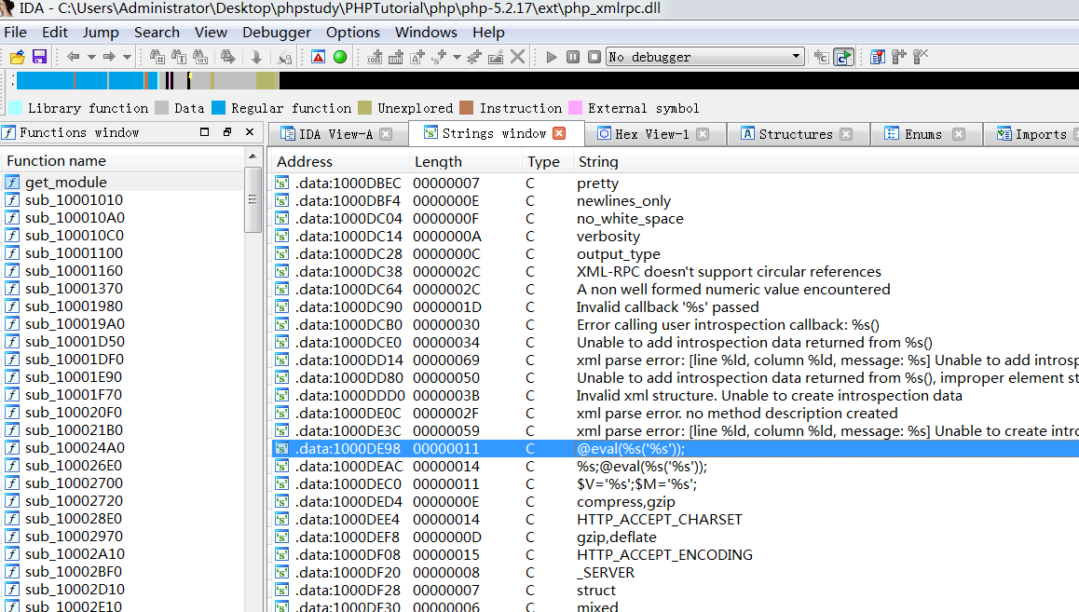
Task: Click the Regular function blue legend swatch
Action: (219, 108)
